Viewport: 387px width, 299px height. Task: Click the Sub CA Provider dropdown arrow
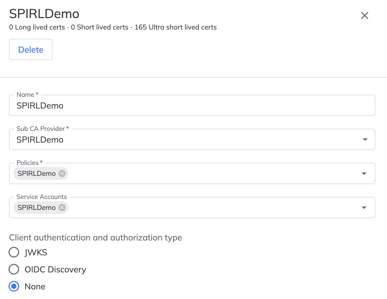point(365,140)
